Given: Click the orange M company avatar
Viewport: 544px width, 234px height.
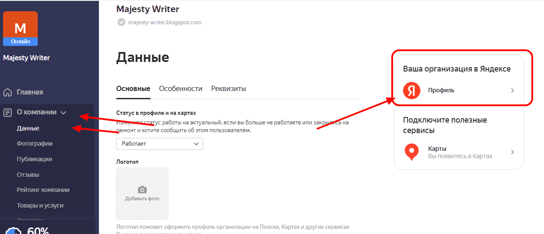Looking at the screenshot, I should coord(20,29).
